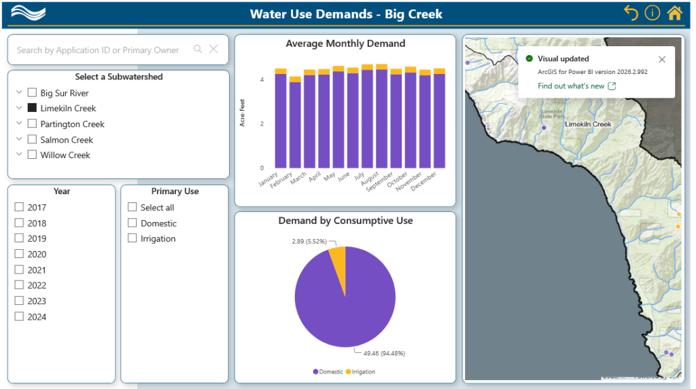
Task: Uncheck the Limekiln Creek checkbox
Action: pyautogui.click(x=32, y=108)
